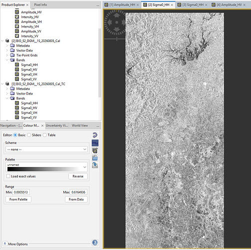Select Sigma0_HH band in product [2]
Image resolution: width=251 pixels, height=250 pixels.
[29, 64]
